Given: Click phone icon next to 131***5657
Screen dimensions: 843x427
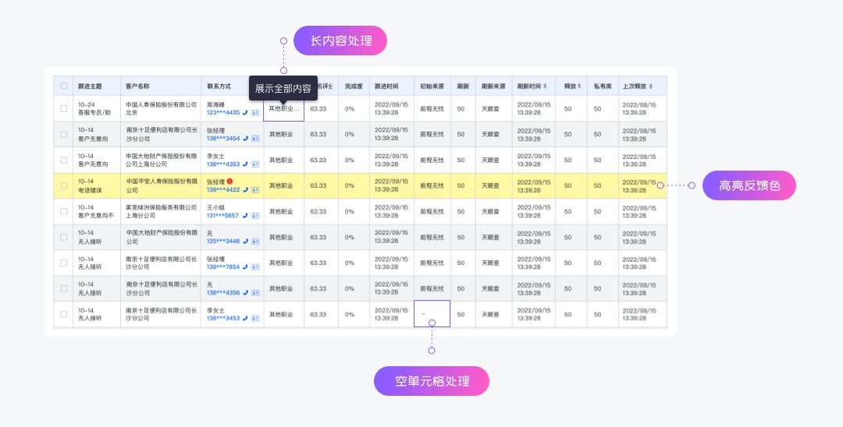Looking at the screenshot, I should 246,216.
